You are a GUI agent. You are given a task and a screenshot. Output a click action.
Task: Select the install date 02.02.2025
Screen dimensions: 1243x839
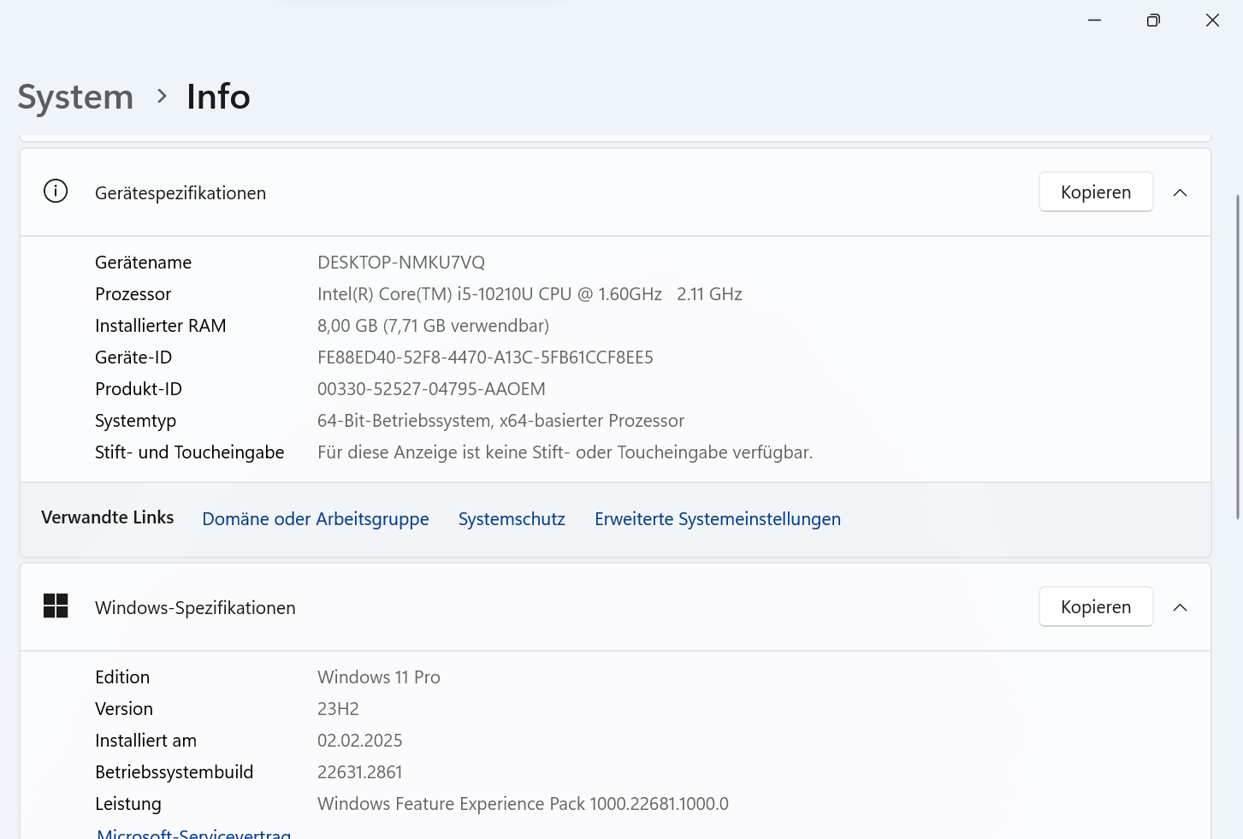coord(359,741)
